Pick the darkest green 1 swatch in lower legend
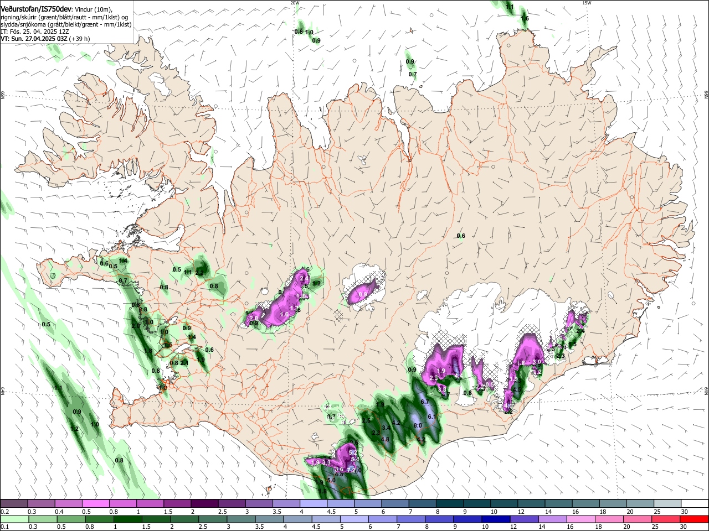This screenshot has width=709, height=531. point(127,519)
